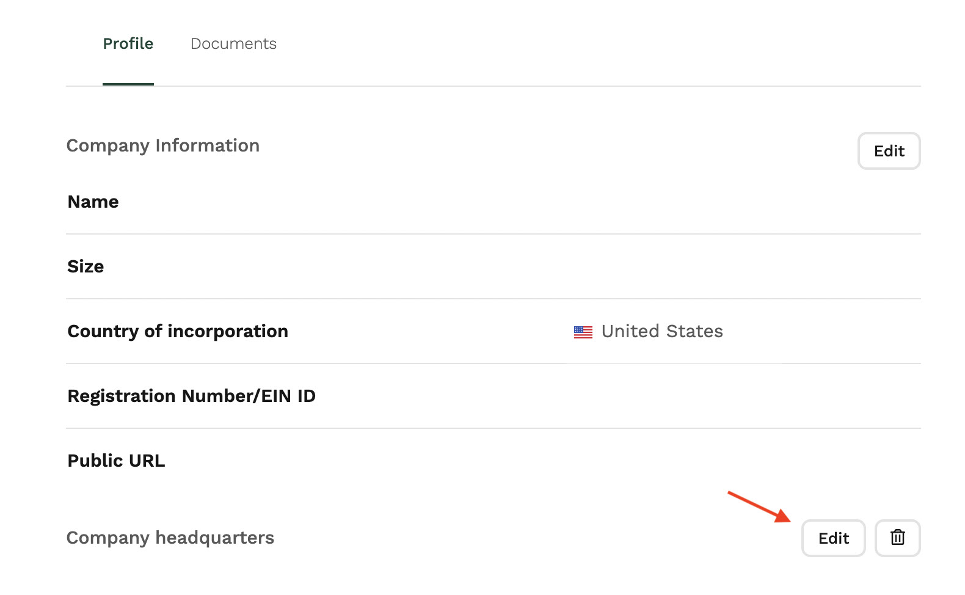Edit the Company headquarters section
Image resolution: width=965 pixels, height=595 pixels.
833,538
